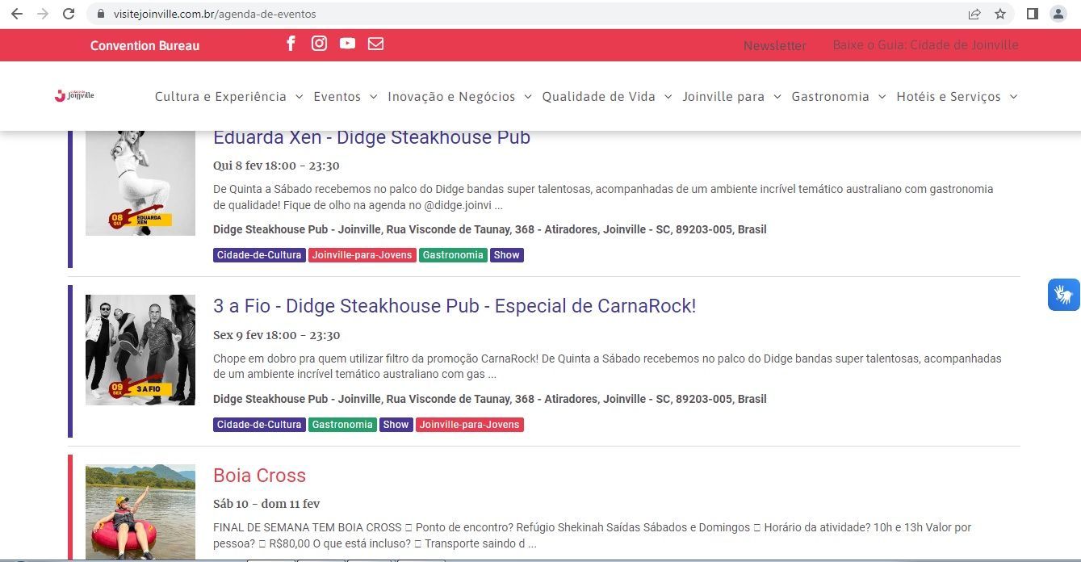The height and width of the screenshot is (562, 1081).
Task: Click the email envelope icon in header
Action: 376,44
